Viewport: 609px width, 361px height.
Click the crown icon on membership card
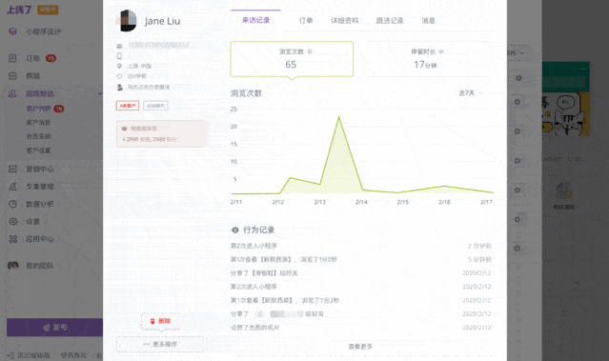[x=124, y=128]
